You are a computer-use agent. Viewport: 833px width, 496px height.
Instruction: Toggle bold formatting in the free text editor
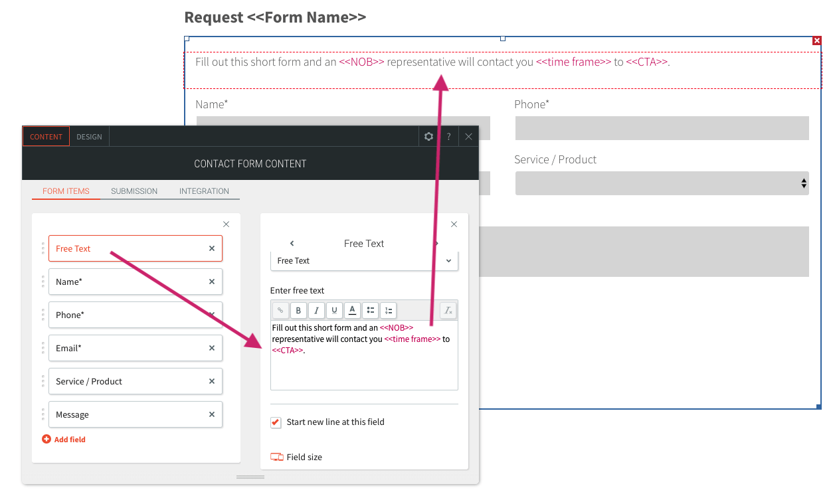[x=298, y=310]
